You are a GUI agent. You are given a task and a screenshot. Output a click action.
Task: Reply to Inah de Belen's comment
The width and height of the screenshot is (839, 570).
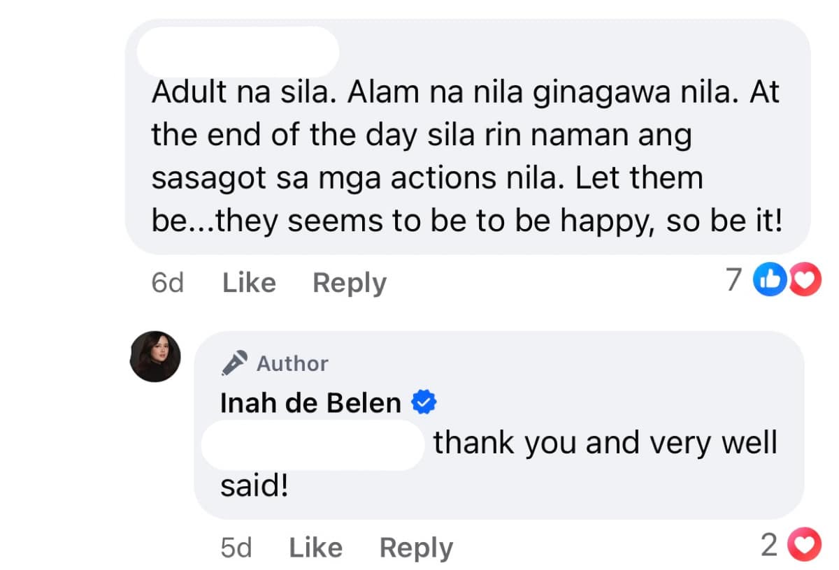click(416, 547)
